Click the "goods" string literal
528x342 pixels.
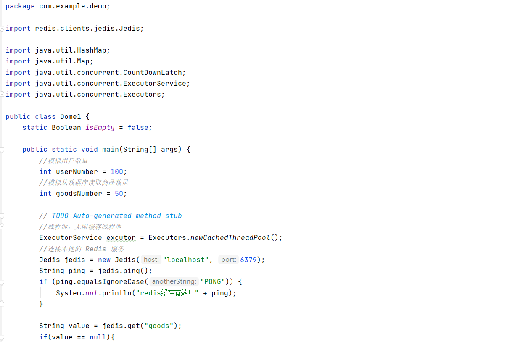tap(159, 325)
